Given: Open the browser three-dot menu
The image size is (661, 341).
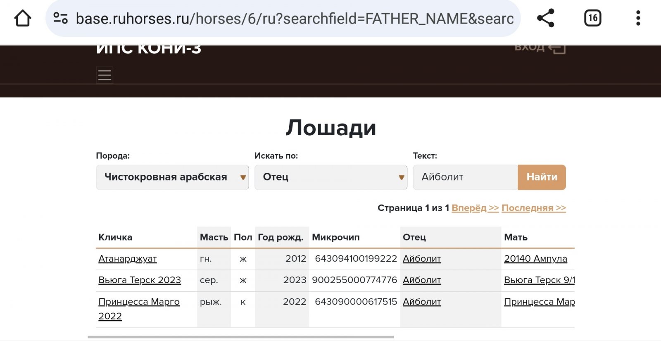Looking at the screenshot, I should click(638, 19).
